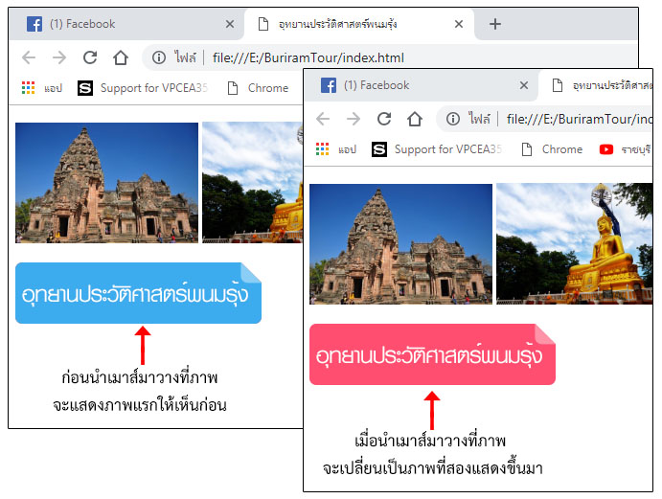Open the YouTube bookmark in the front window
The width and height of the screenshot is (662, 499).
point(606,149)
